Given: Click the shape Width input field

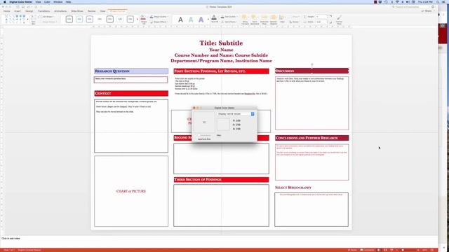Looking at the screenshot, I should [321, 22].
